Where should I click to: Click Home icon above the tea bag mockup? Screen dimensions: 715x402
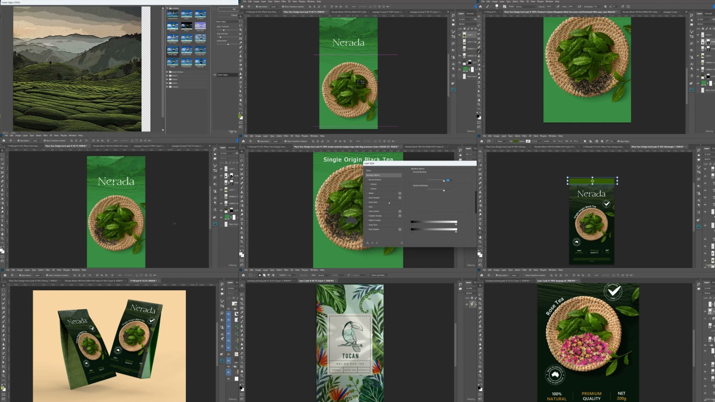[5, 275]
